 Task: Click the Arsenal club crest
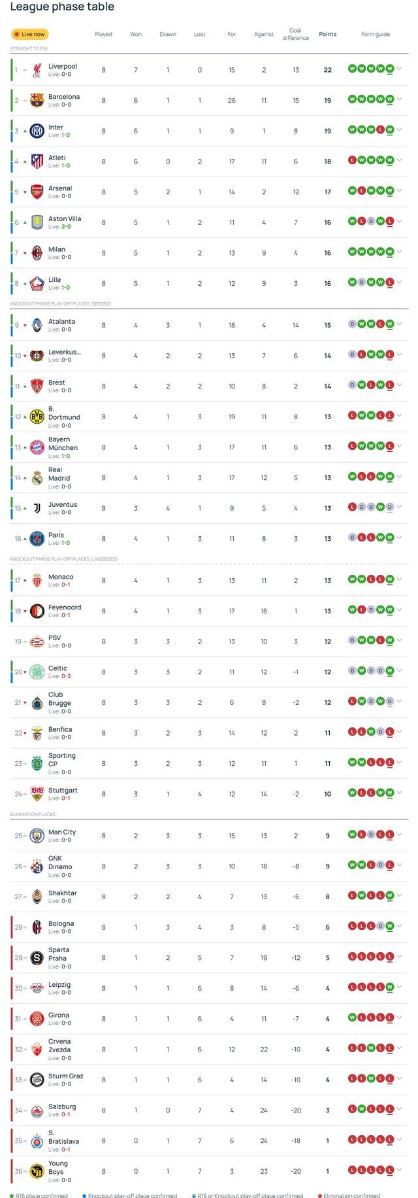(37, 192)
